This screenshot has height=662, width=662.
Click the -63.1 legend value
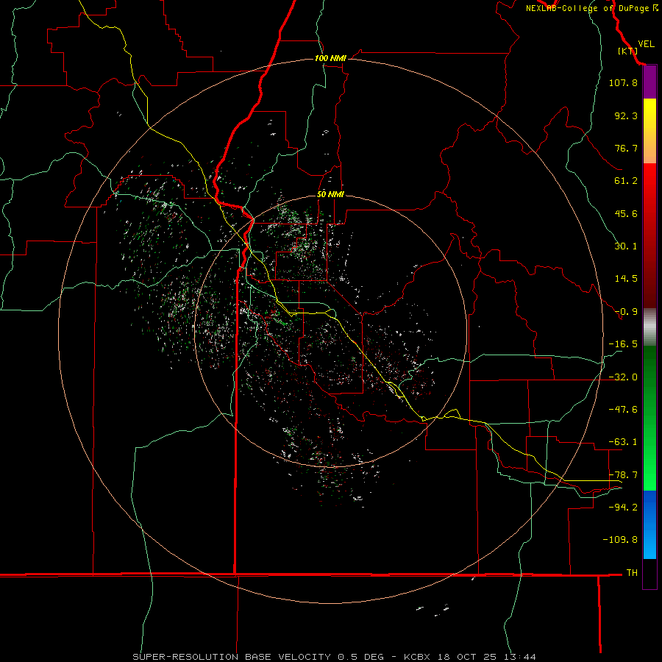pyautogui.click(x=623, y=442)
